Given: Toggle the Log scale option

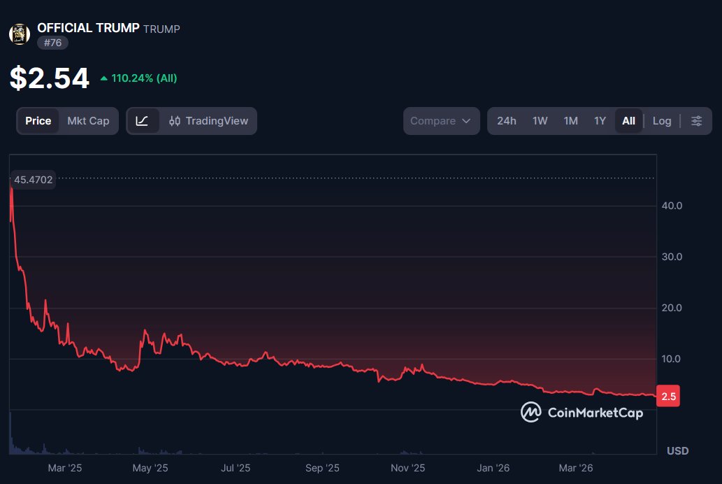Looking at the screenshot, I should 662,121.
